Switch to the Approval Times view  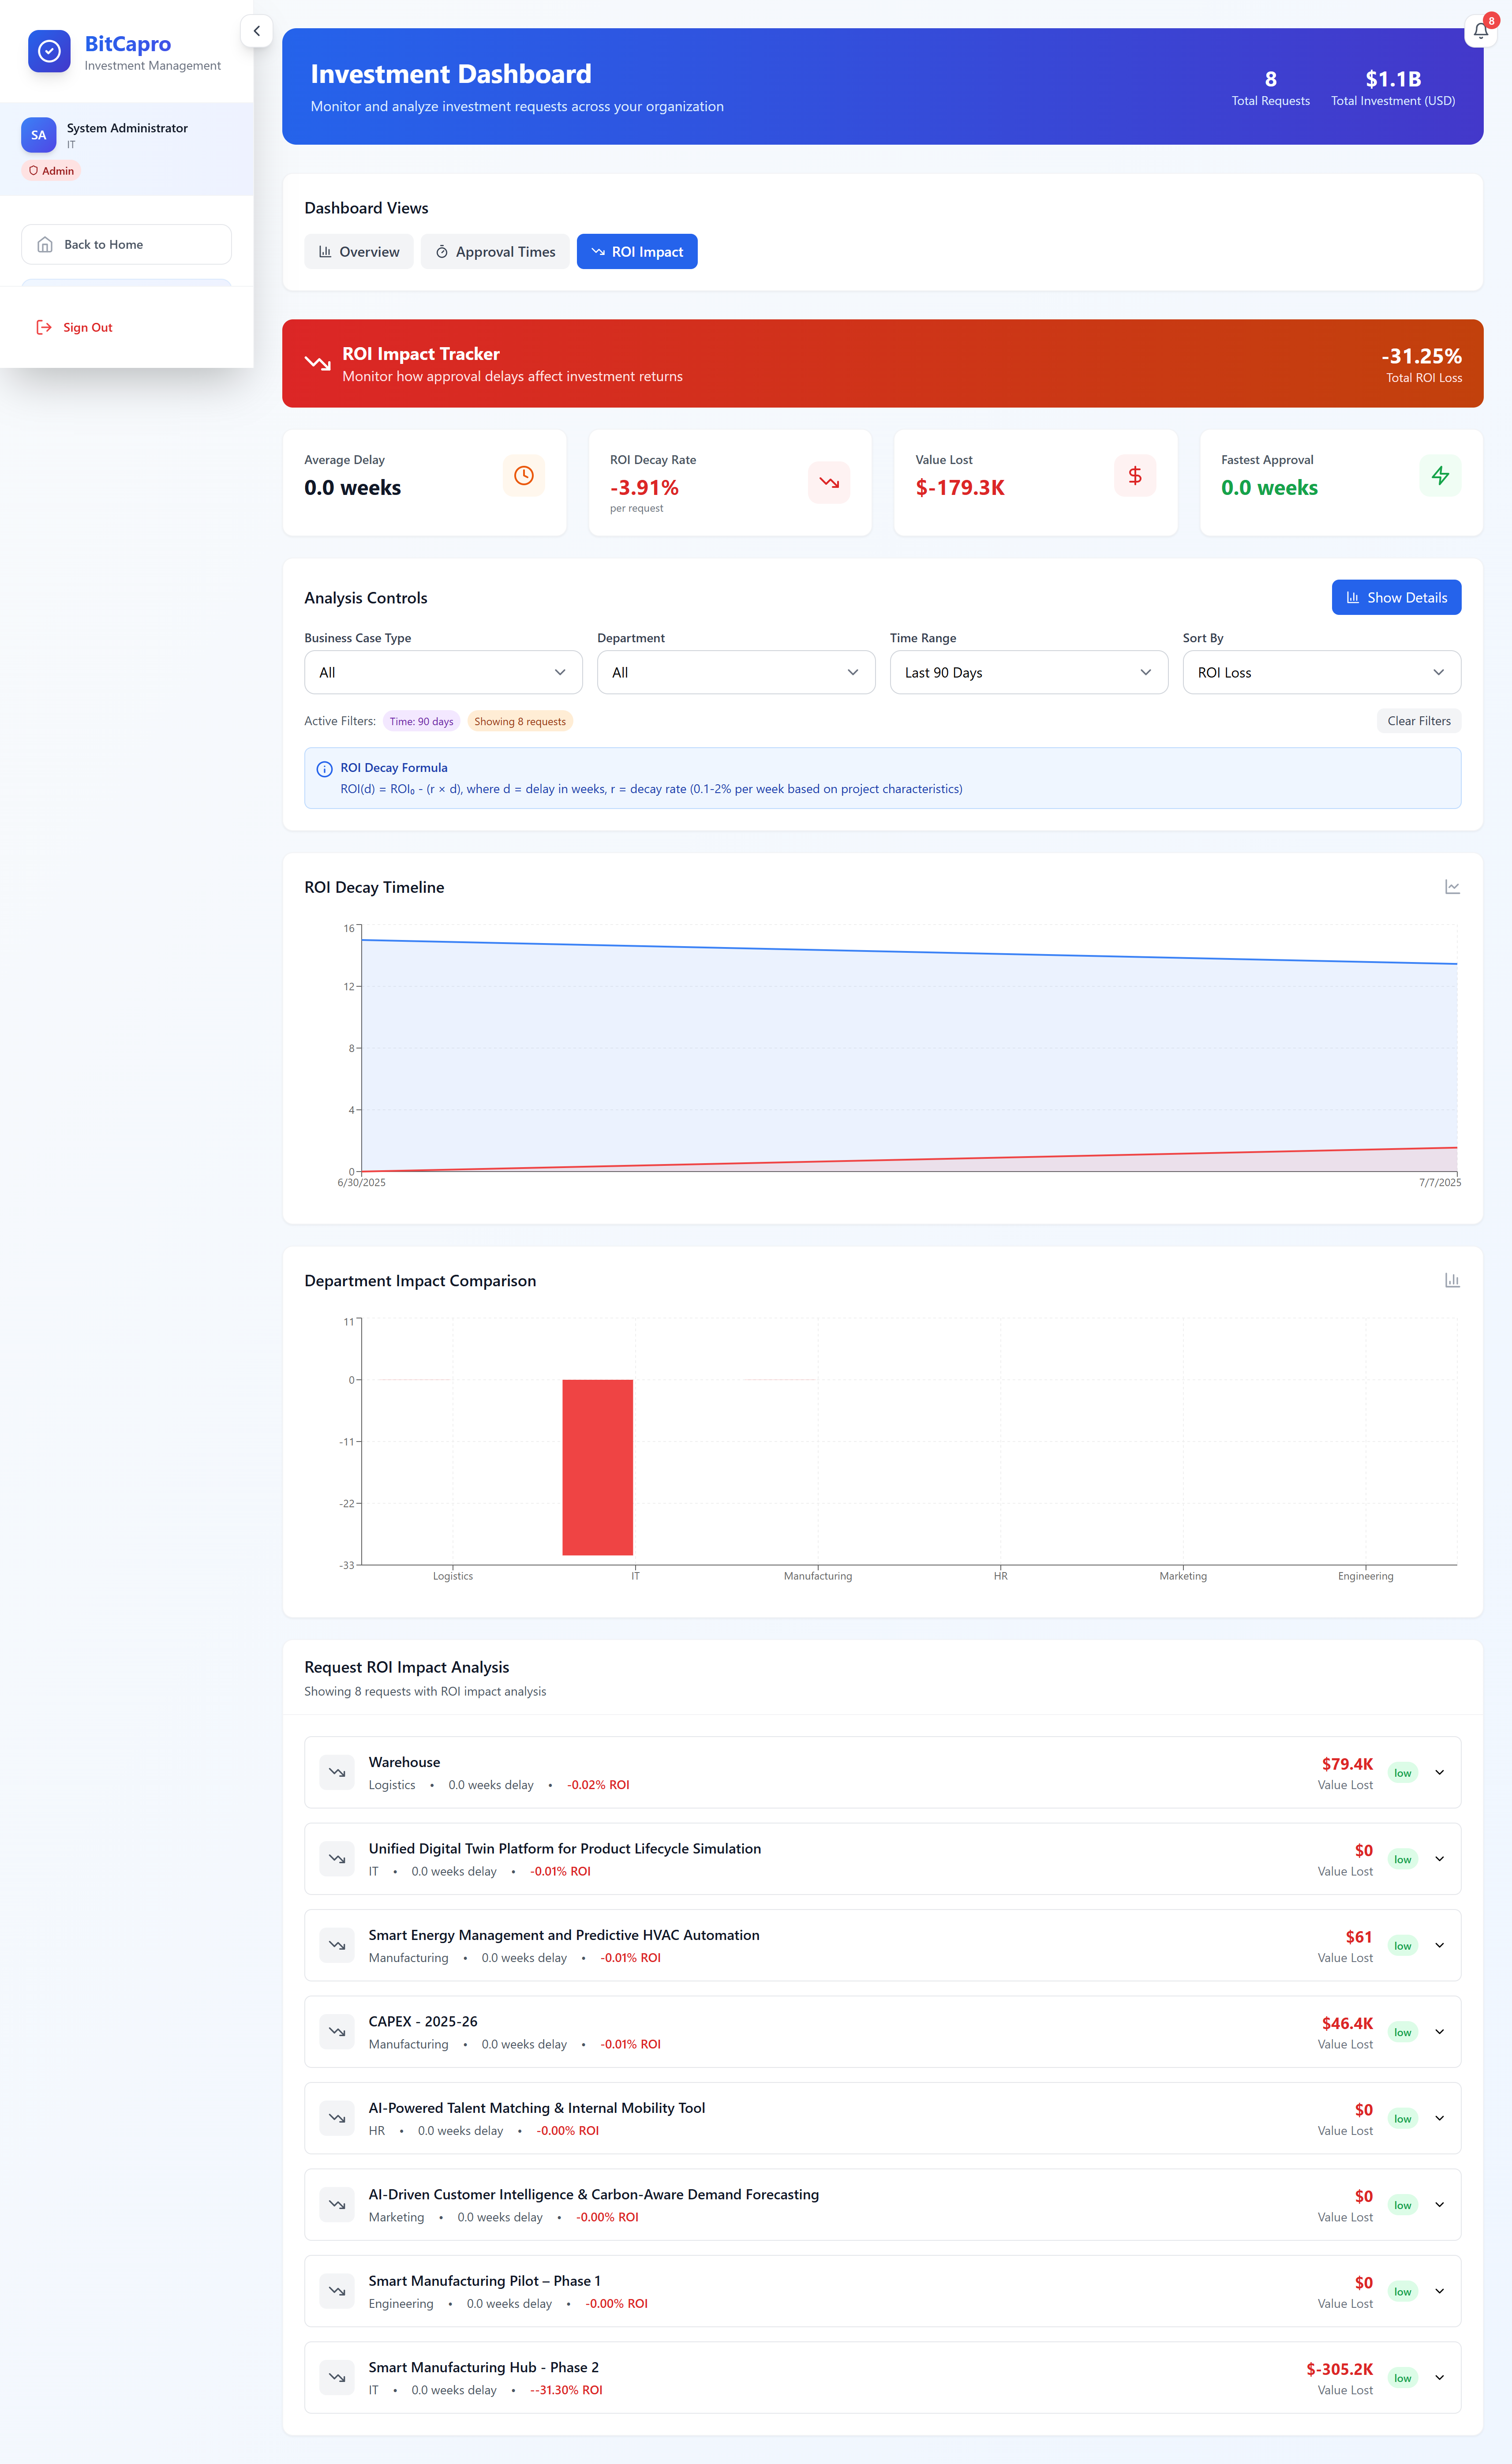tap(495, 252)
